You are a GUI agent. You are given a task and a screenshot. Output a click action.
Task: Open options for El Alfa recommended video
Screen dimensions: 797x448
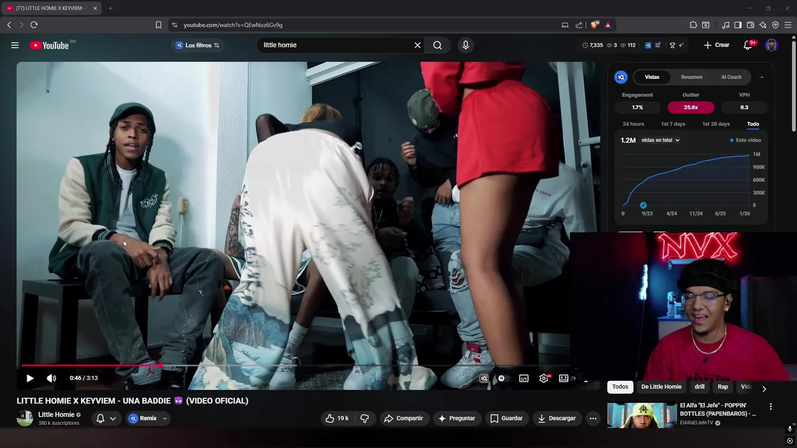point(771,406)
